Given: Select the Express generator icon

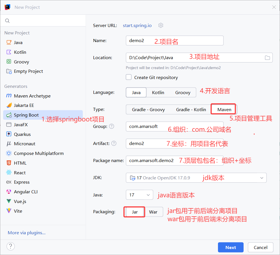Looking at the screenshot, I should coord(9,182).
